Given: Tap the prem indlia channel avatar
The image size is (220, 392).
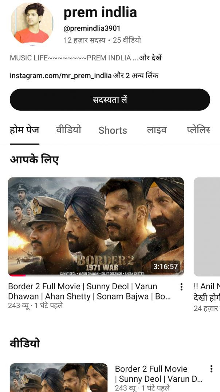Looking at the screenshot, I should (x=32, y=24).
